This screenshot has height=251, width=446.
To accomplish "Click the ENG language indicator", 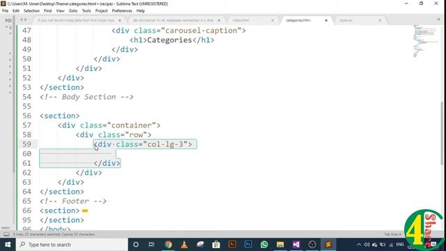I will click(400, 245).
